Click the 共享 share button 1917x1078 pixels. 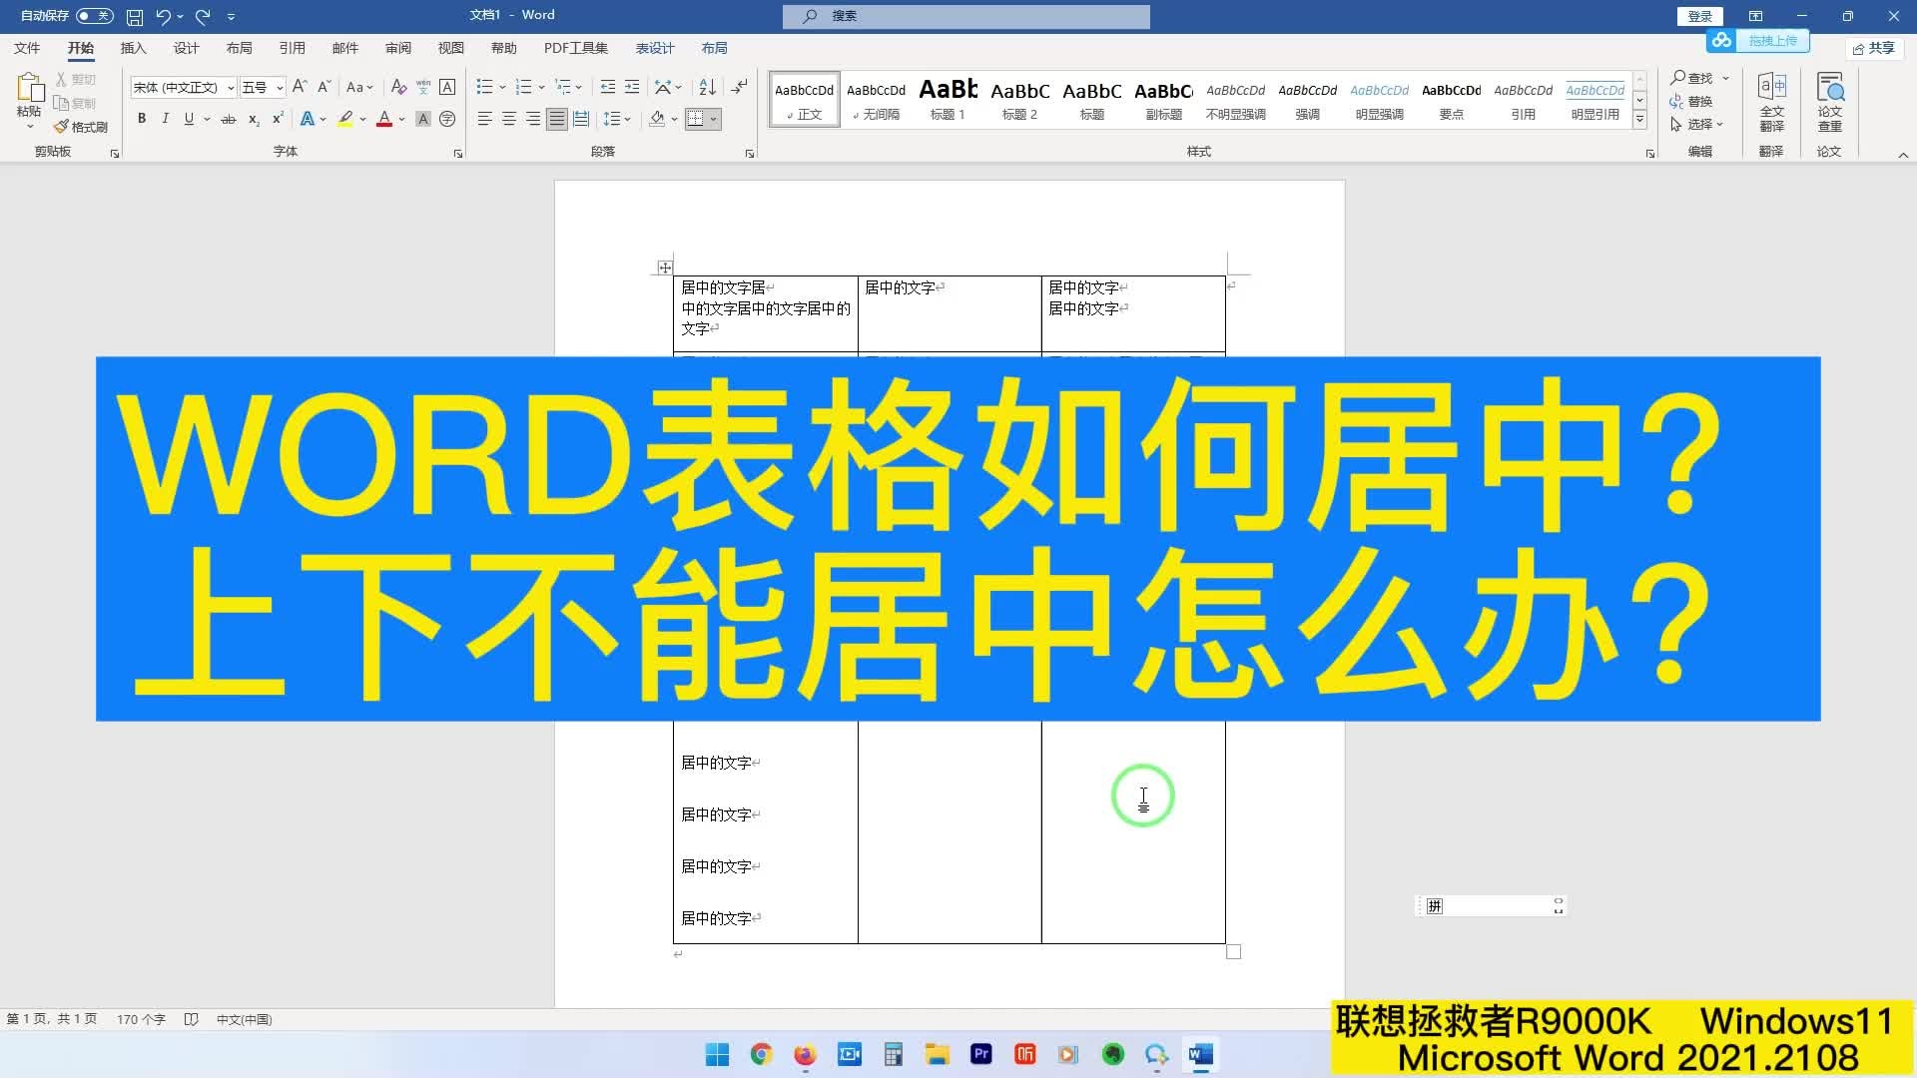(1872, 48)
